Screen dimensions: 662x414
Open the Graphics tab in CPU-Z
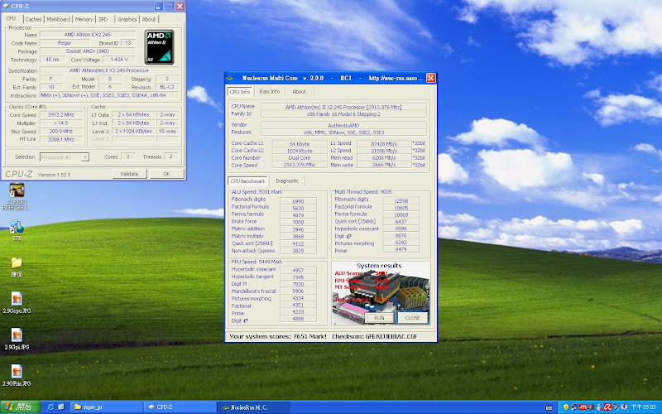(x=127, y=19)
